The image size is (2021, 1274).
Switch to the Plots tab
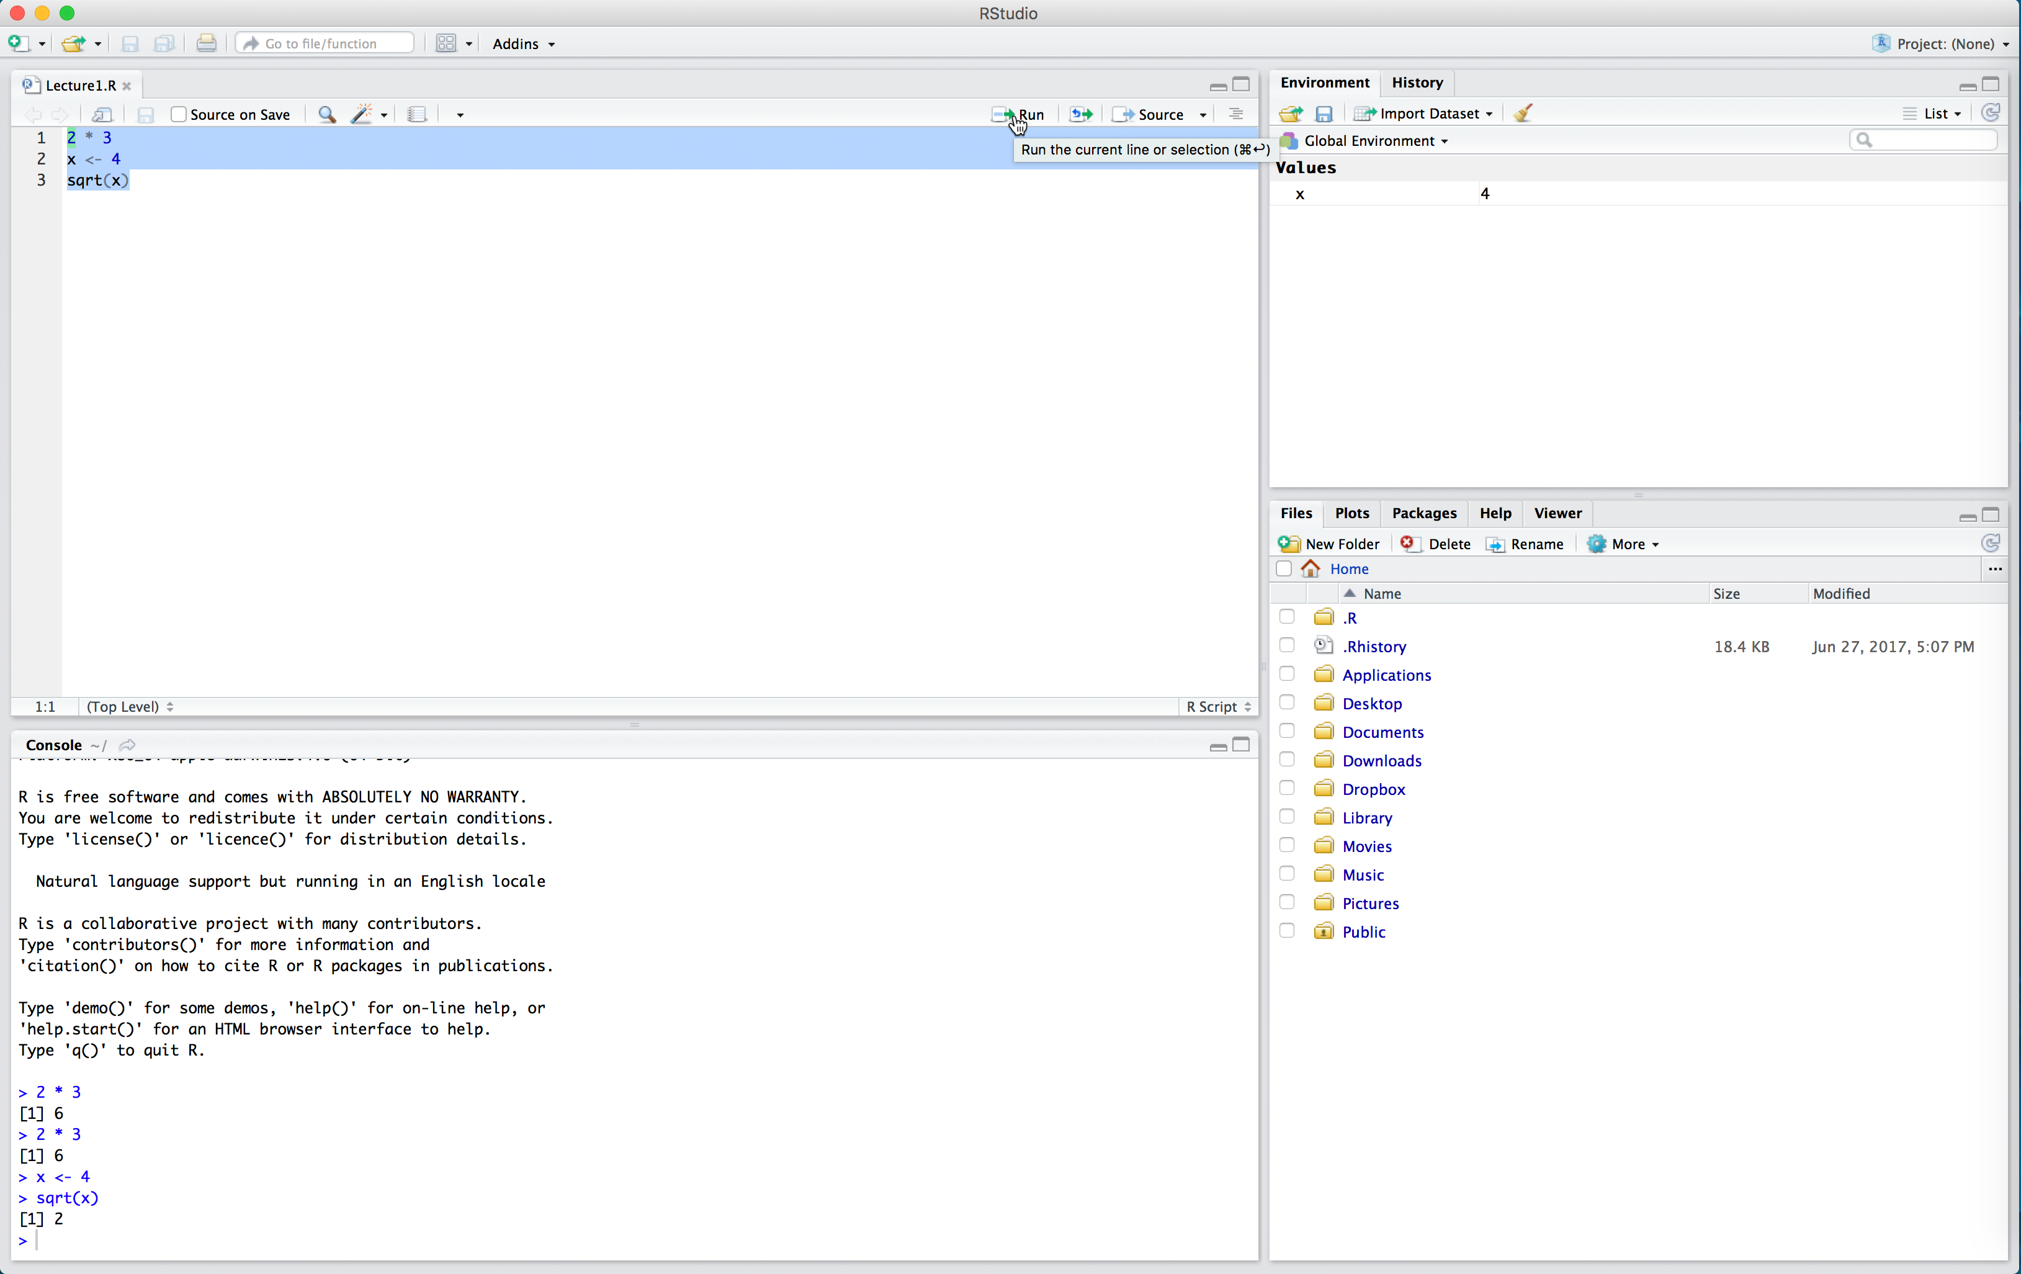point(1351,513)
